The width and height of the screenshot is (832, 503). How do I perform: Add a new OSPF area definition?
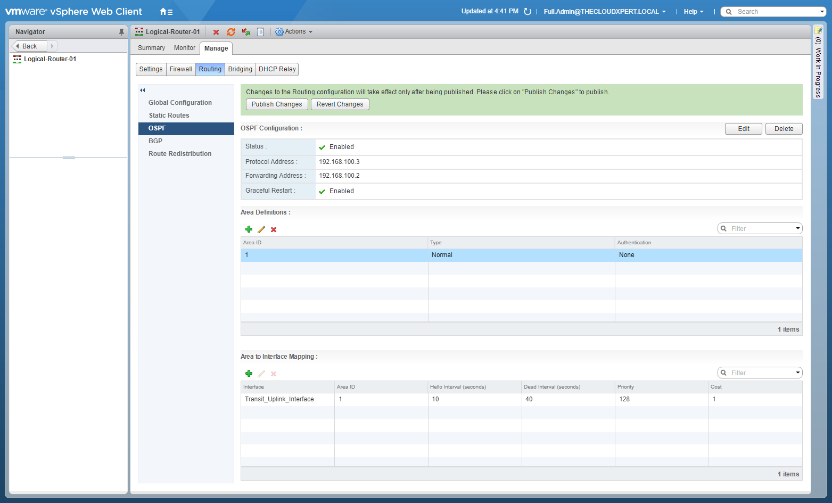[x=249, y=229]
